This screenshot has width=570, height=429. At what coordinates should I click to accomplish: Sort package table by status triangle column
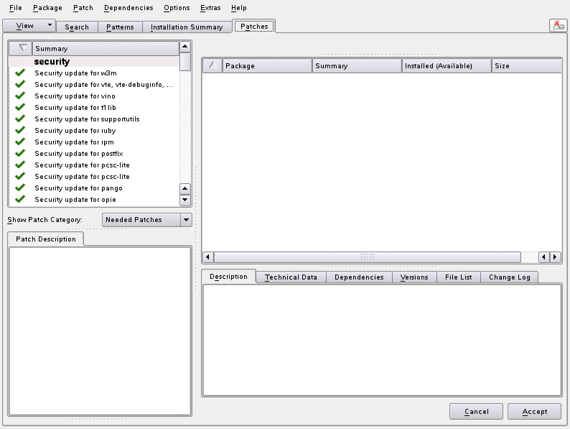212,66
